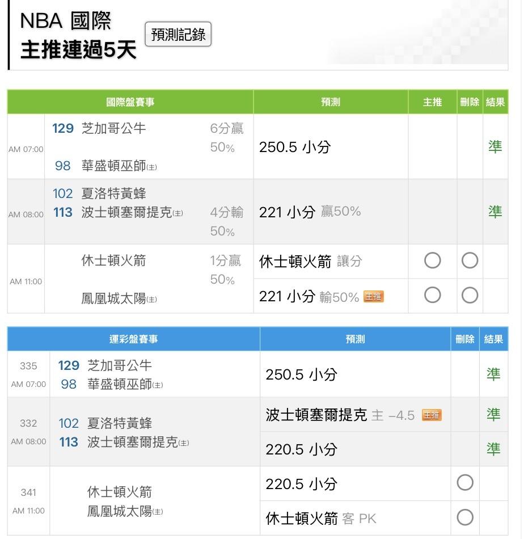Click 準 result for 波士頓塞爾提克 主 -4.5 row
This screenshot has width=528, height=539.
pos(493,415)
